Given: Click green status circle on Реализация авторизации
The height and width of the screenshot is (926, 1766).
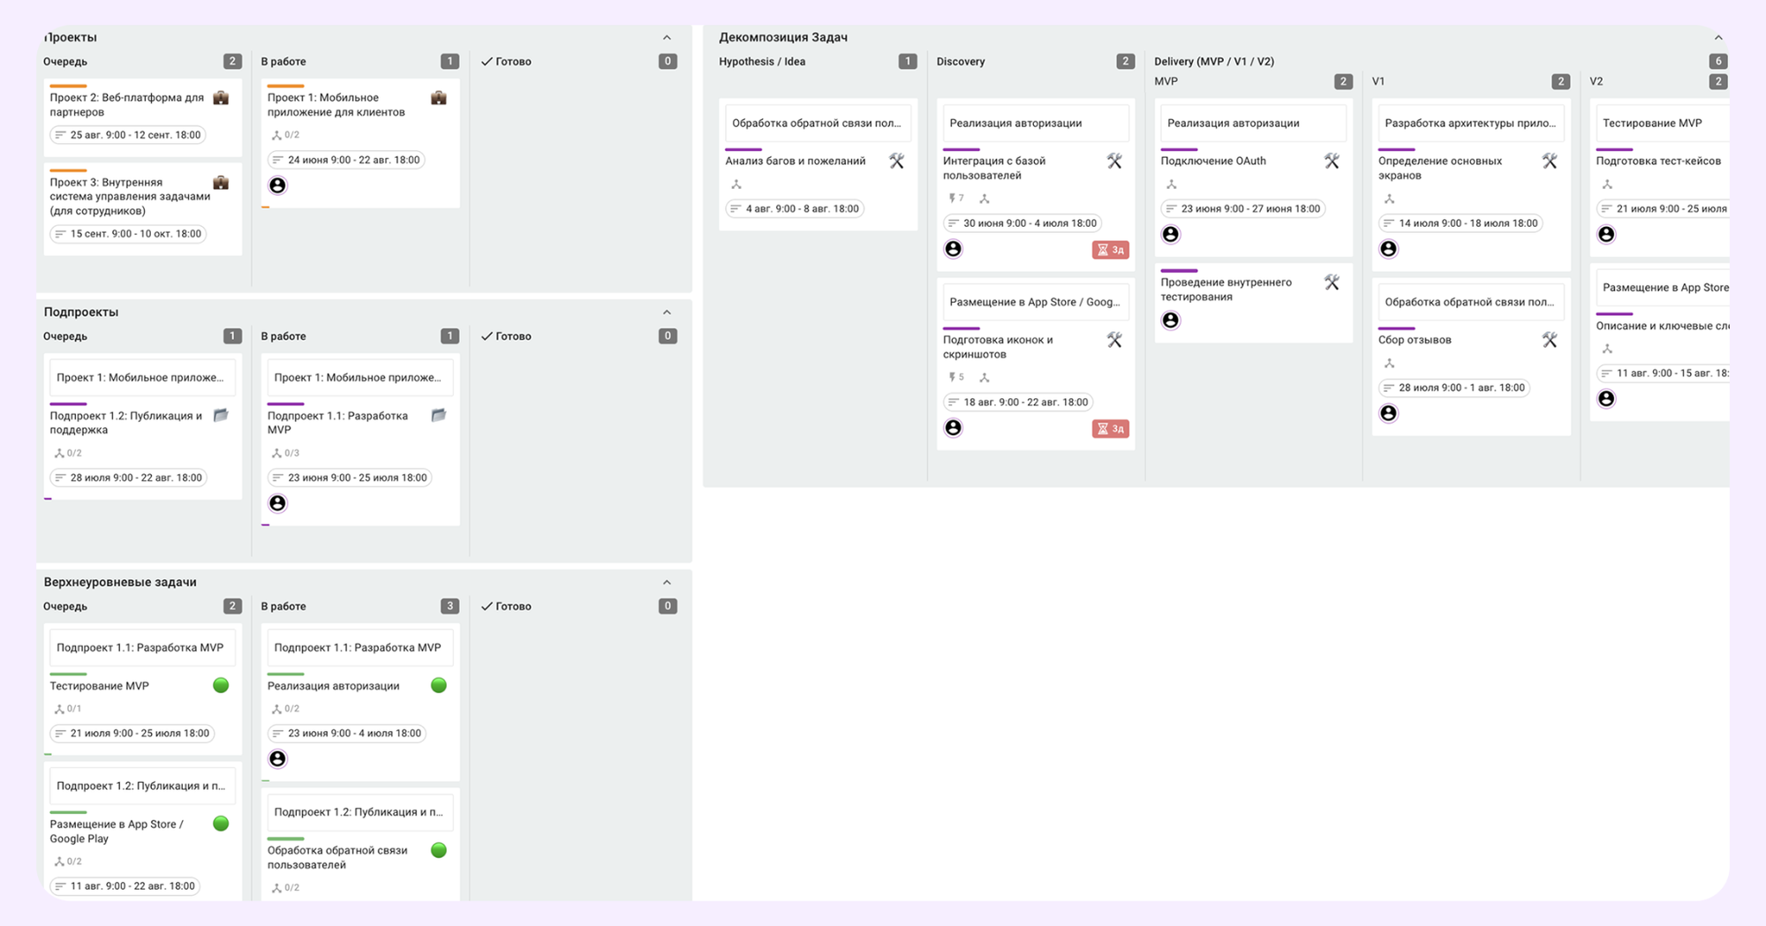Looking at the screenshot, I should click(x=438, y=686).
